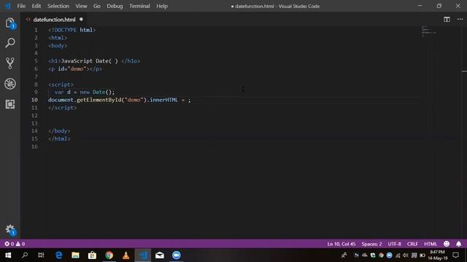Open the Mail app from the taskbar
Screen dimensions: 467x262
coord(160,255)
